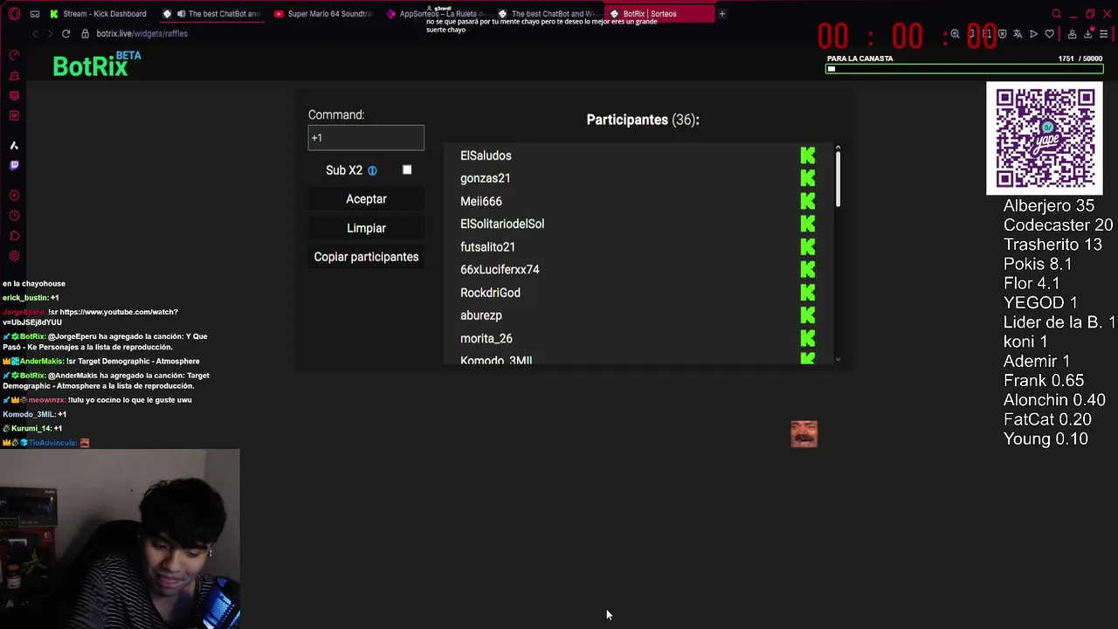Switch to the ChatBot tab playing audio
1118x629 pixels.
[x=211, y=14]
